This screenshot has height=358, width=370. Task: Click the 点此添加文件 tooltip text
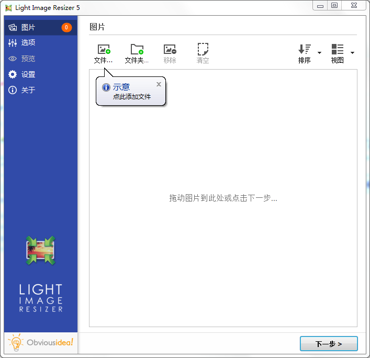coord(132,97)
